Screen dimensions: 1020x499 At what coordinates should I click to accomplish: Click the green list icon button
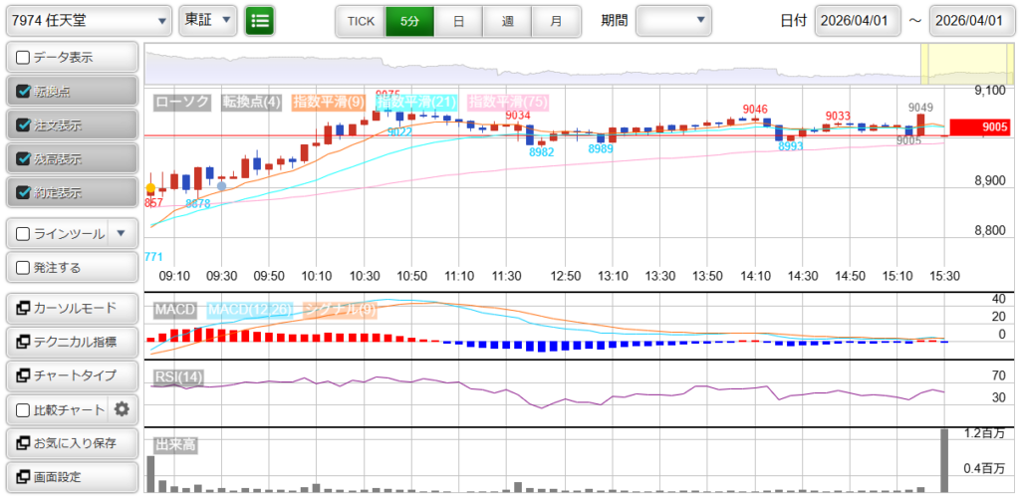click(x=260, y=20)
